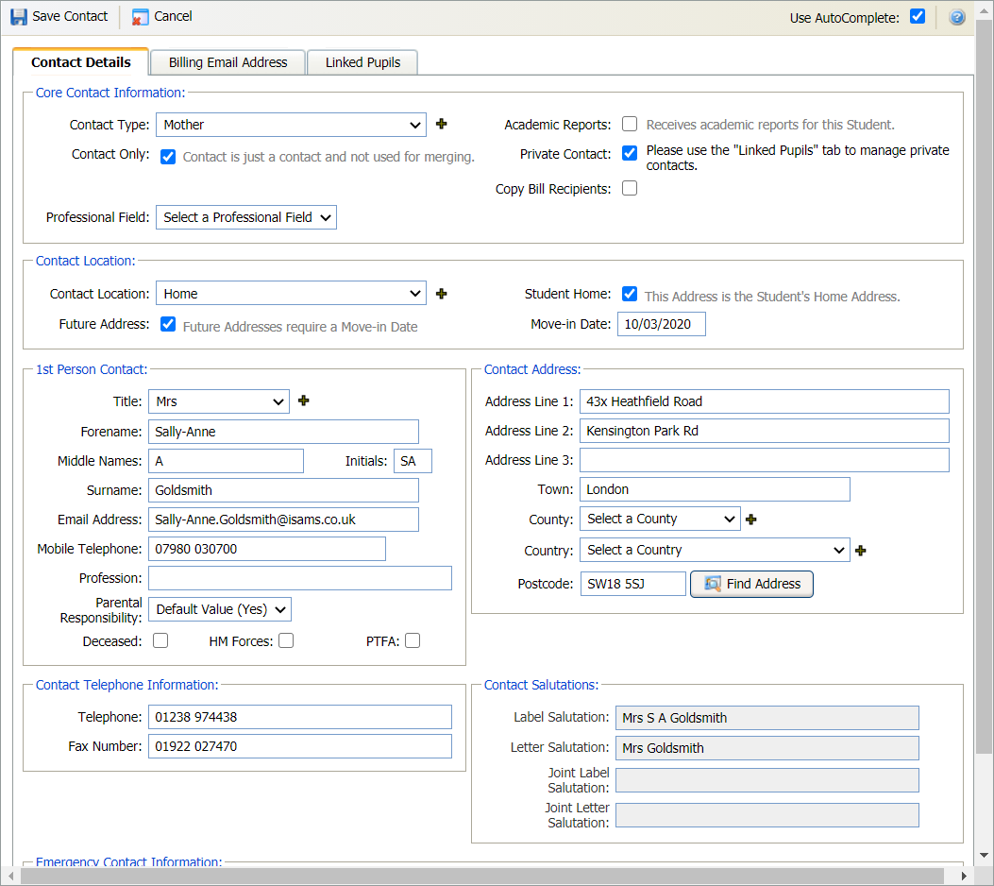This screenshot has width=994, height=886.
Task: Expand the Parental Responsibility dropdown
Action: tap(220, 609)
